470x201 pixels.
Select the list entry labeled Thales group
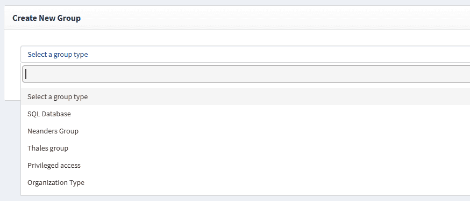coord(245,148)
